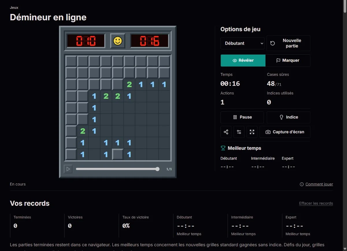Viewport: 347px width, 251px height.
Task: Click the Jeux breadcrumb label
Action: pos(14,8)
